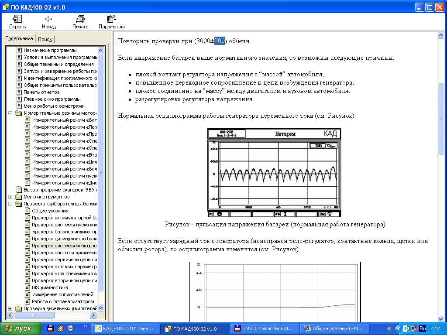Open the Параметры options icon

[111, 19]
